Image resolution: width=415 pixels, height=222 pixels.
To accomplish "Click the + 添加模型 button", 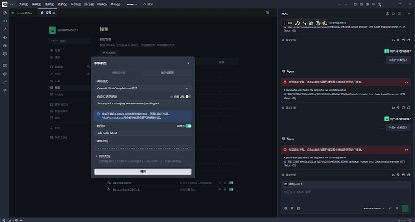I will point(109,53).
